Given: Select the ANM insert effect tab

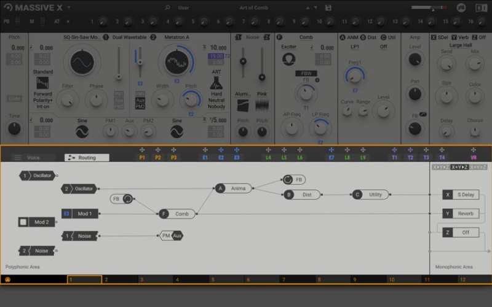Looking at the screenshot, I should tap(349, 37).
